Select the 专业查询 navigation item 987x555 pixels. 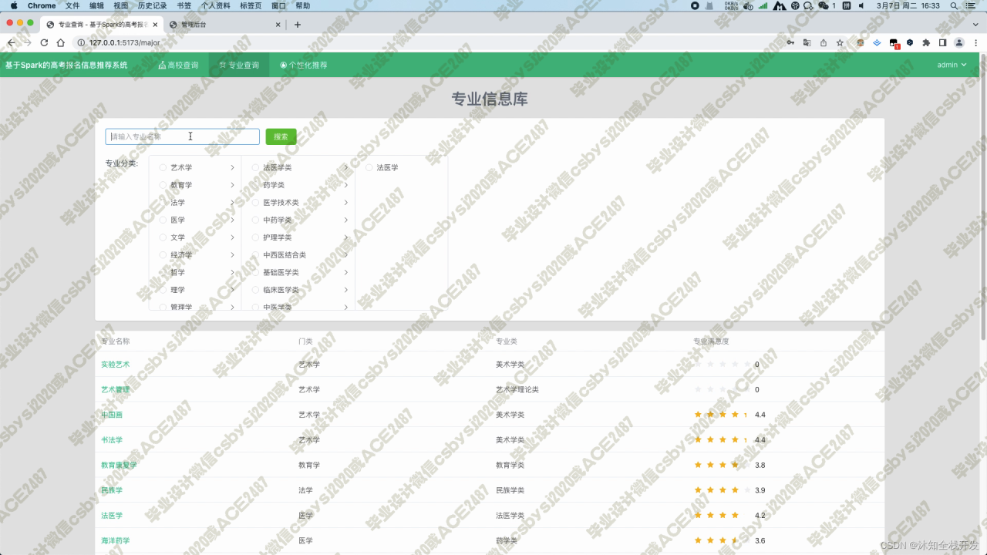point(239,66)
